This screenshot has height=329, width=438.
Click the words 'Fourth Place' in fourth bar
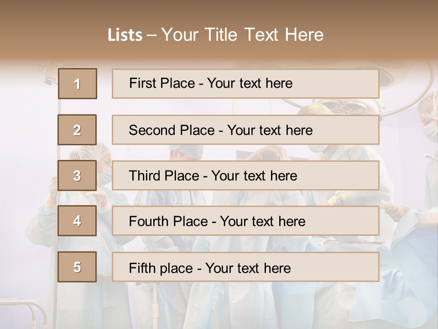(168, 221)
